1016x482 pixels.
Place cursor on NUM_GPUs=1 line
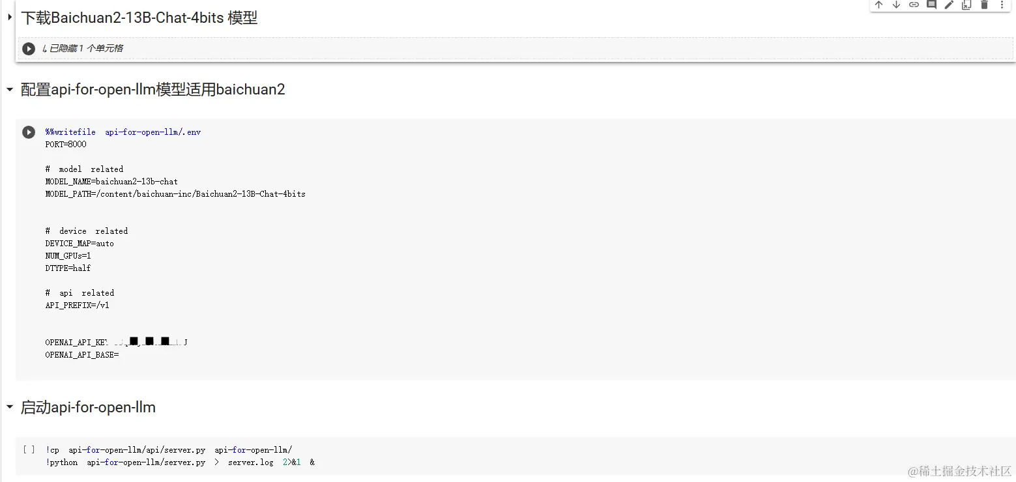click(x=68, y=256)
